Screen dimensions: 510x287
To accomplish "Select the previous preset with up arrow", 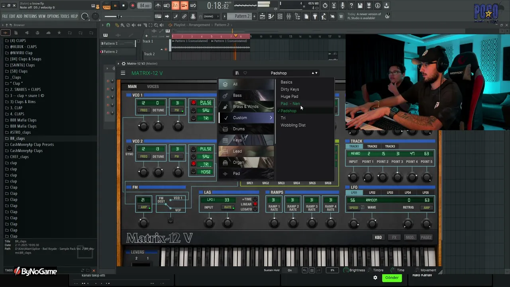I will (x=313, y=73).
